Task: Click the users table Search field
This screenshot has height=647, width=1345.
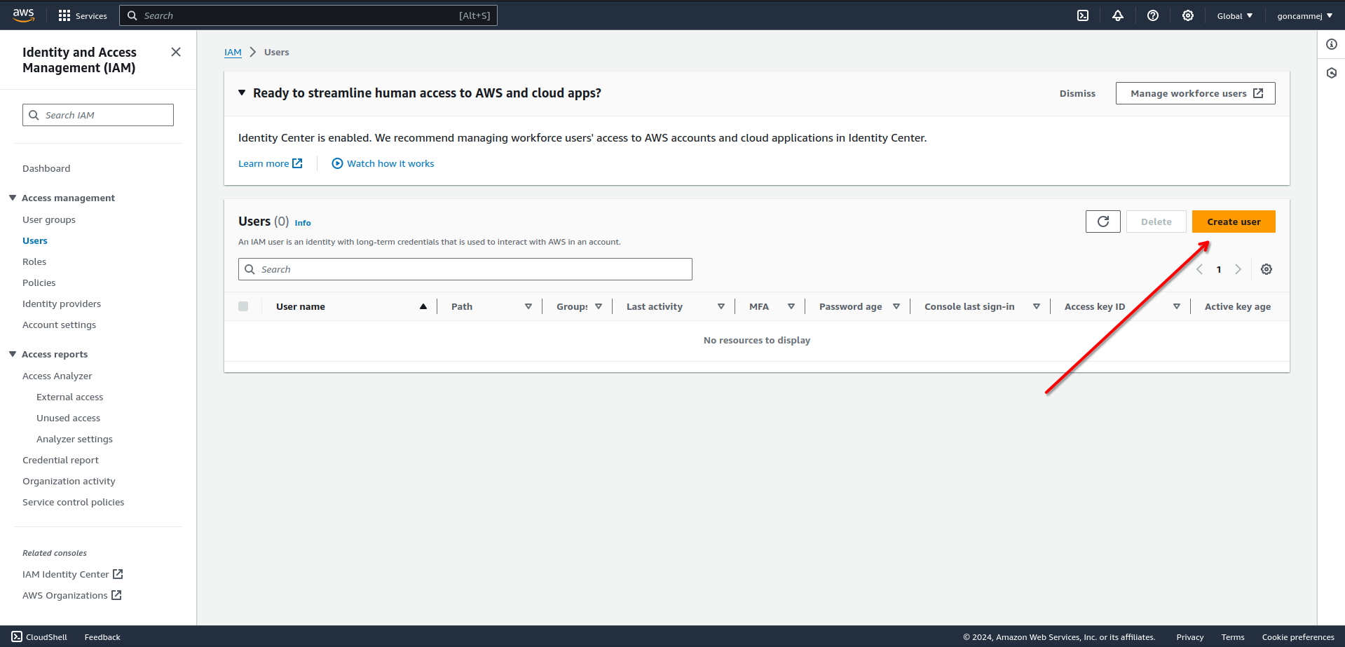Action: tap(465, 269)
